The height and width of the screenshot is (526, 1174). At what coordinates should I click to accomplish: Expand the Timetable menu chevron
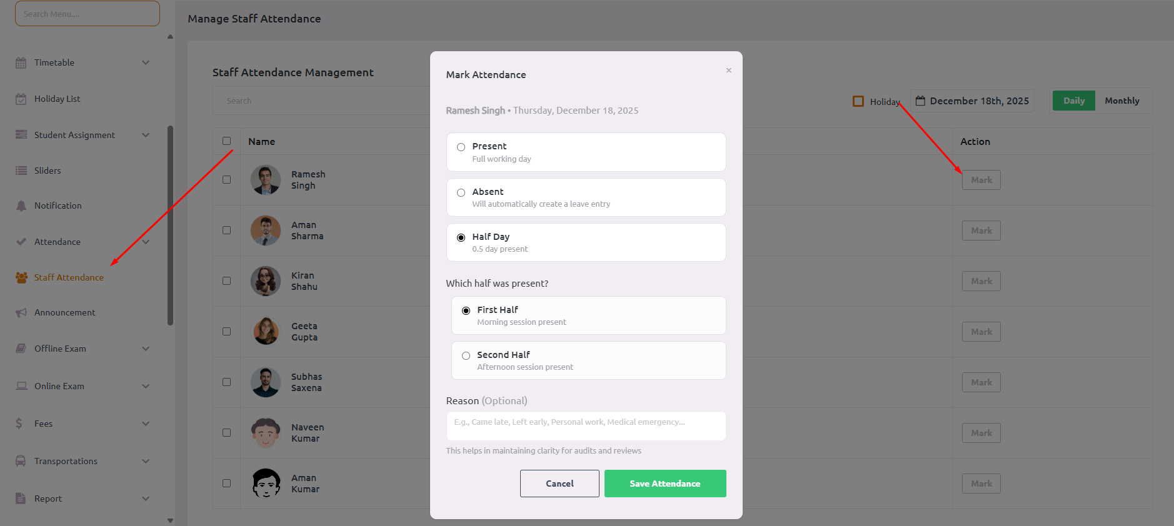coord(146,62)
